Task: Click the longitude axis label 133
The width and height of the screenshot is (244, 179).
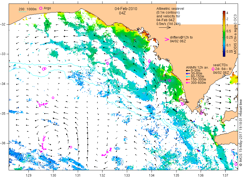Action: [127, 175]
